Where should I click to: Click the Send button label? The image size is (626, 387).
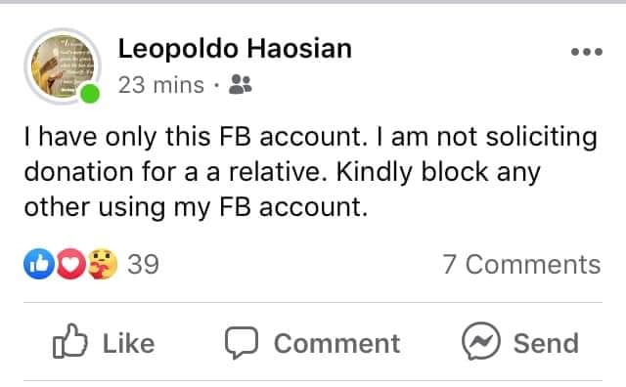pos(546,344)
